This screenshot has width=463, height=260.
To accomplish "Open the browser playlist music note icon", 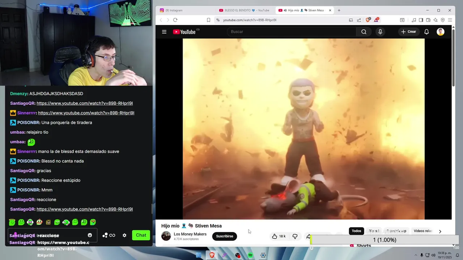I will [x=414, y=20].
